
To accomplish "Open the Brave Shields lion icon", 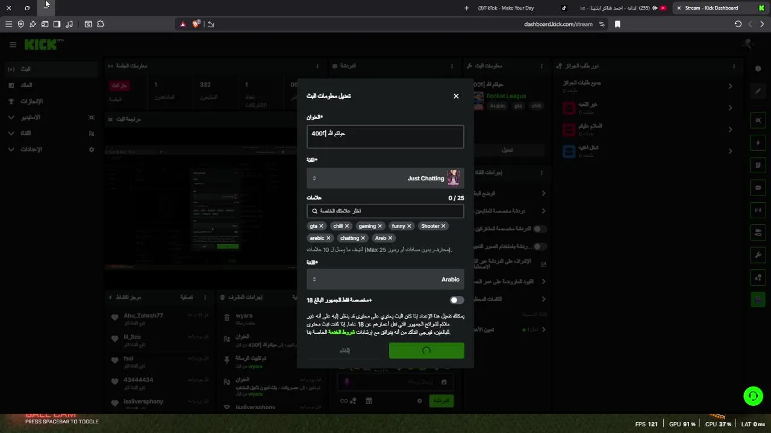I will click(x=196, y=24).
